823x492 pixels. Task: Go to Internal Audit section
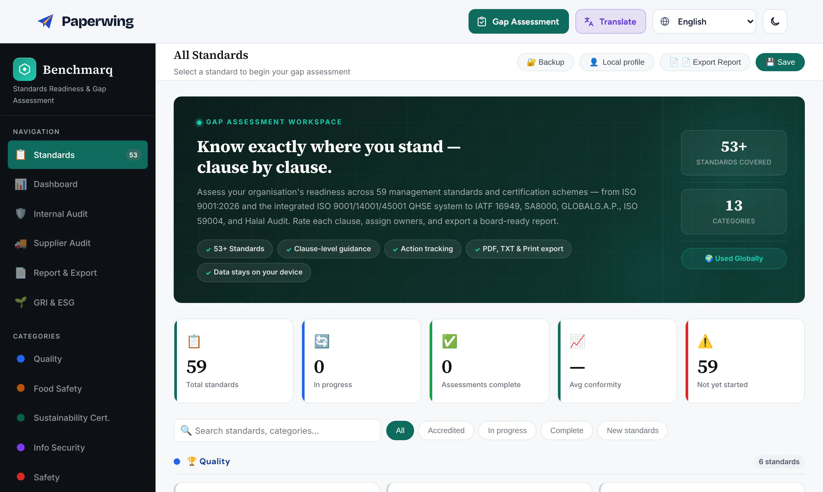tap(78, 214)
